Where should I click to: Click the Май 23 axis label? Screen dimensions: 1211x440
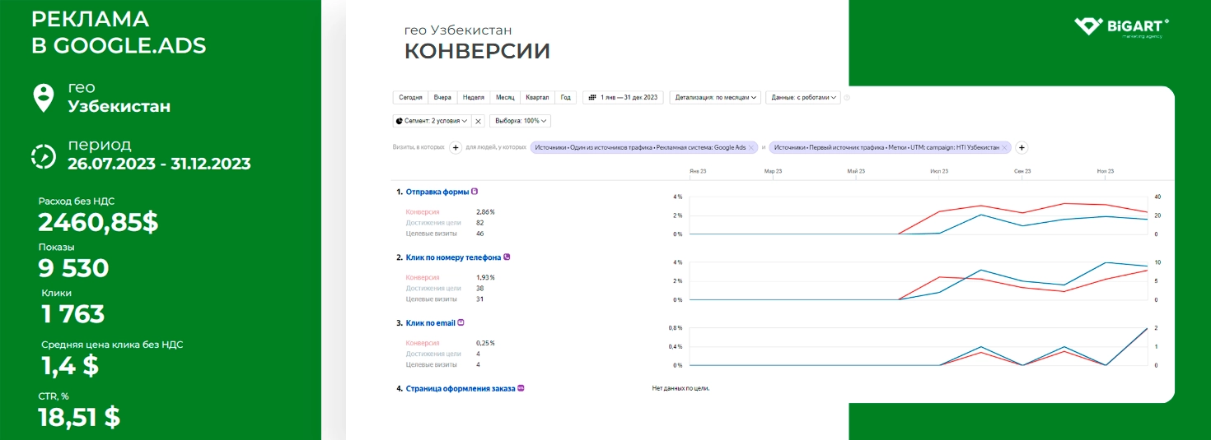(856, 171)
